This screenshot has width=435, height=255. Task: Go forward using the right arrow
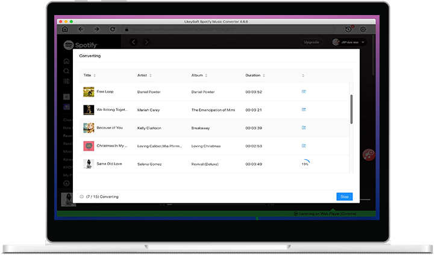tap(96, 29)
